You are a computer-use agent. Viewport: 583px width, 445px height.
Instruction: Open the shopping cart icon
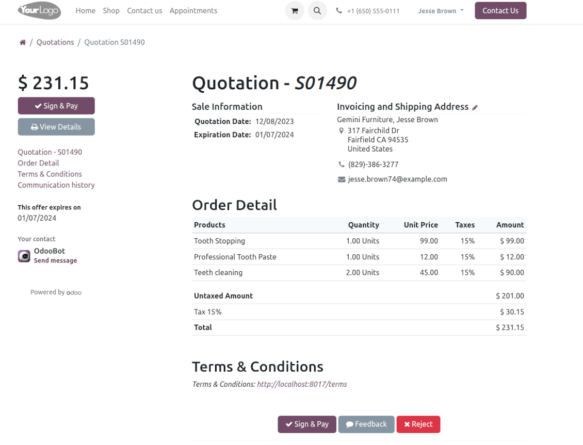pyautogui.click(x=295, y=11)
